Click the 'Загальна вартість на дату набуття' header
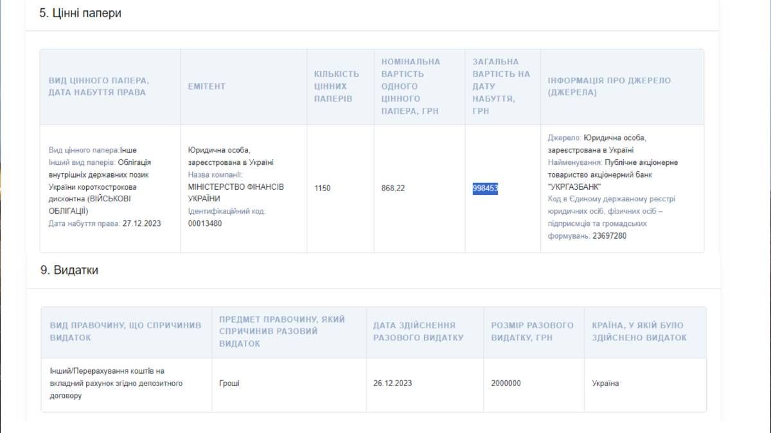 click(x=501, y=87)
